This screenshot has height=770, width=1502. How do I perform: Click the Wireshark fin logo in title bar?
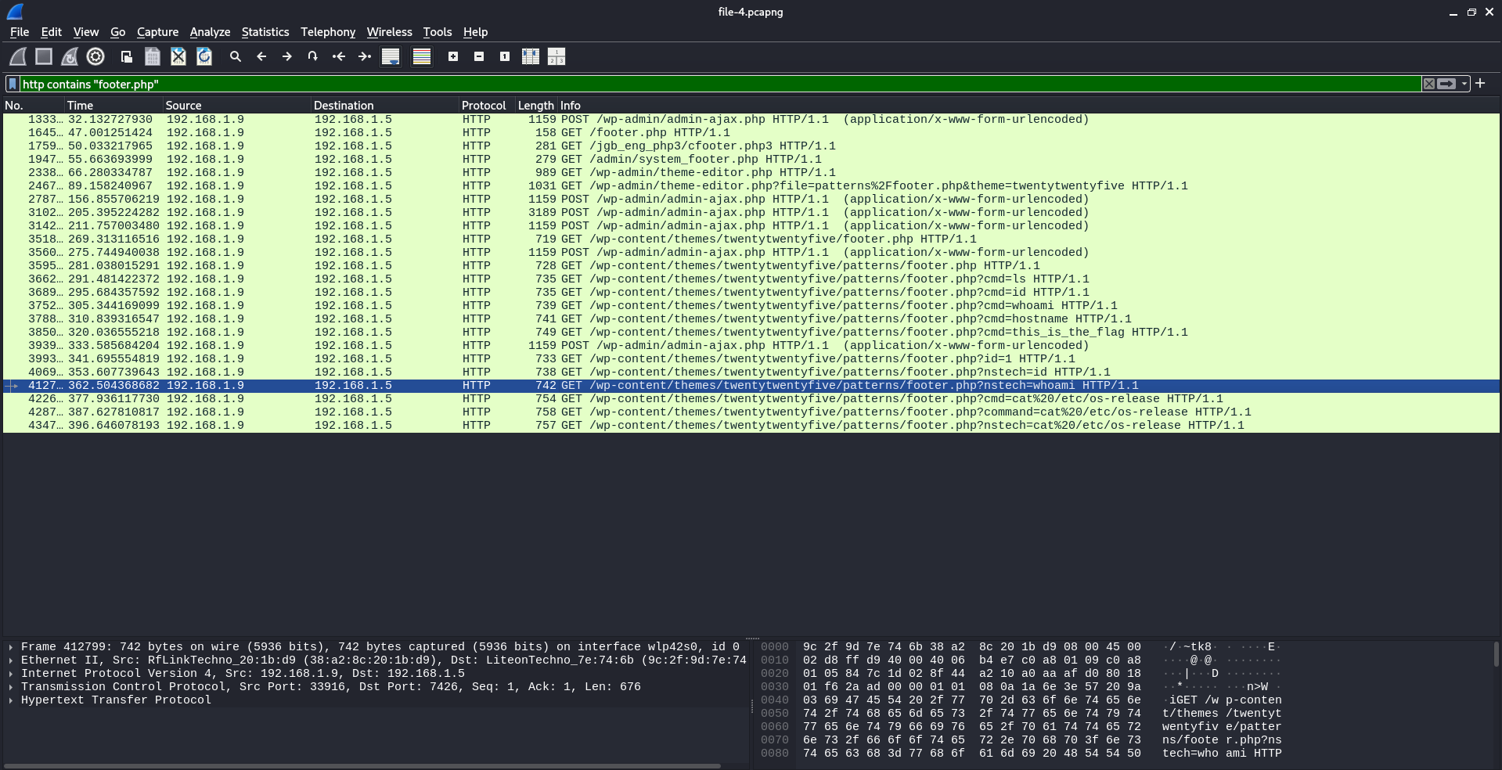tap(15, 12)
